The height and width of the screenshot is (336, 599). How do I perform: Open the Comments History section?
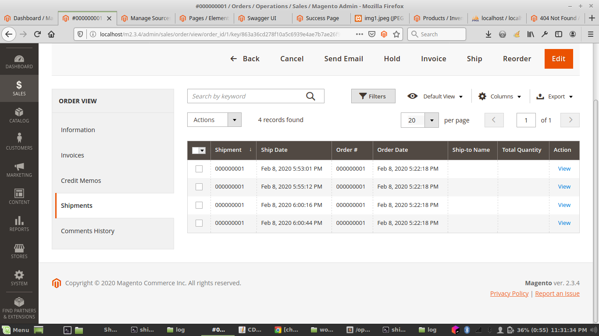(88, 231)
